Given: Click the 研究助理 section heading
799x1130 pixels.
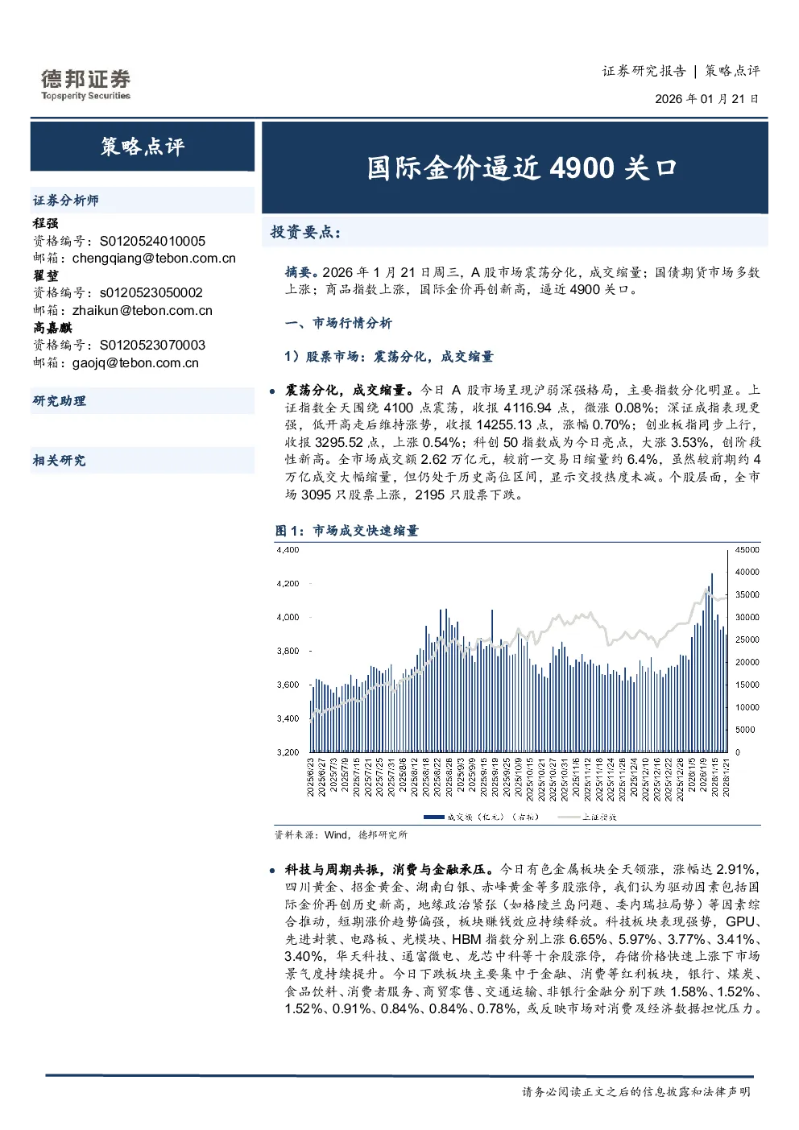Looking at the screenshot, I should click(60, 401).
